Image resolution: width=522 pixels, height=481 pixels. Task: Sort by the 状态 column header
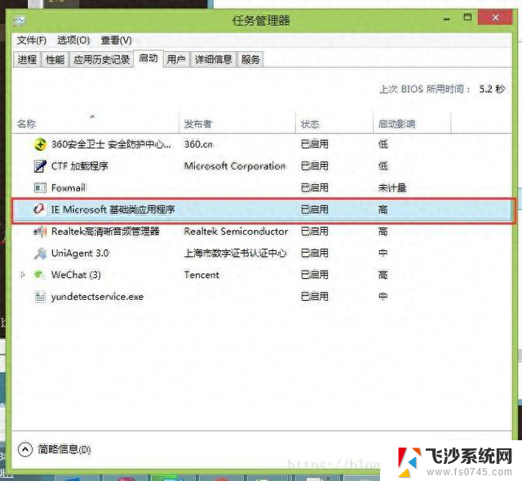point(334,124)
